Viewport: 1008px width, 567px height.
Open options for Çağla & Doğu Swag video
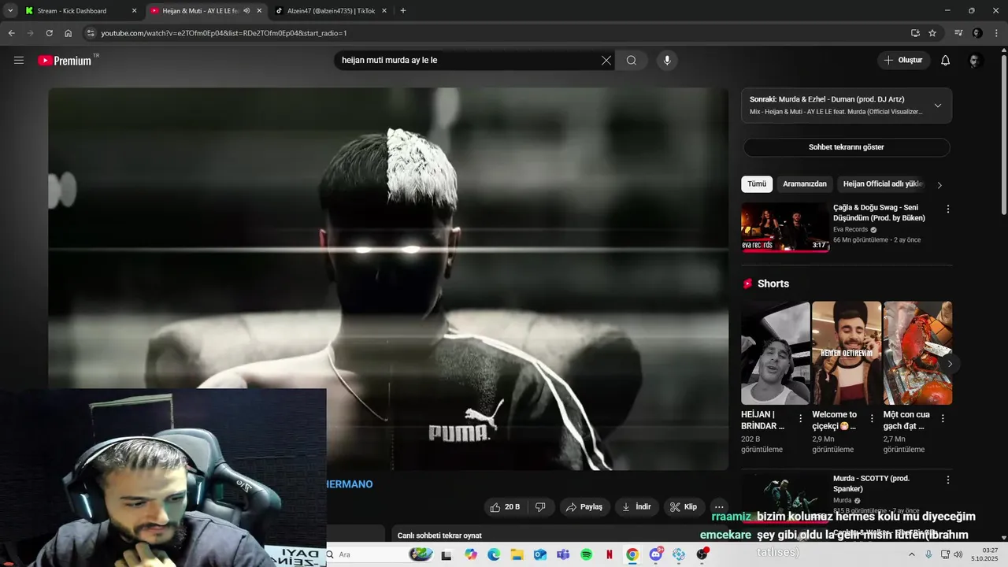click(948, 209)
